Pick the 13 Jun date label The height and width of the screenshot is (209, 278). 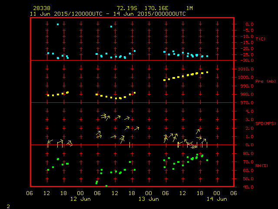pyautogui.click(x=149, y=199)
